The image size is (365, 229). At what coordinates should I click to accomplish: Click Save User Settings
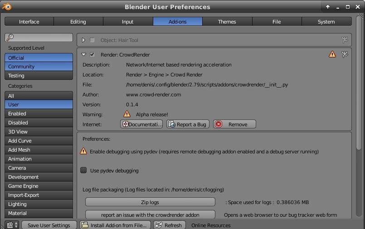[49, 225]
